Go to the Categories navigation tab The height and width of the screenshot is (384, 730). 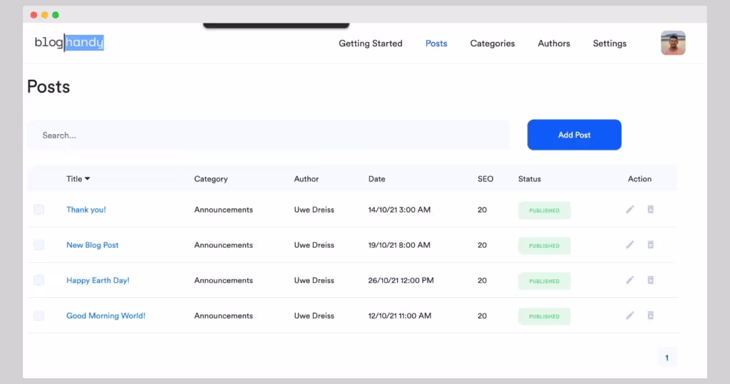coord(492,43)
